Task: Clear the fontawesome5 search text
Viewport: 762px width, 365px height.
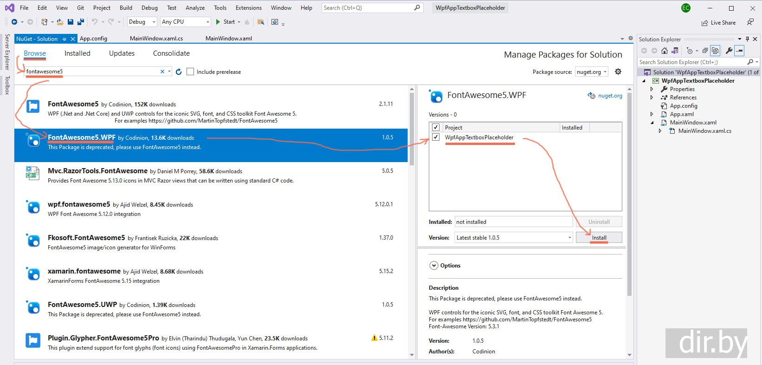Action: (162, 72)
